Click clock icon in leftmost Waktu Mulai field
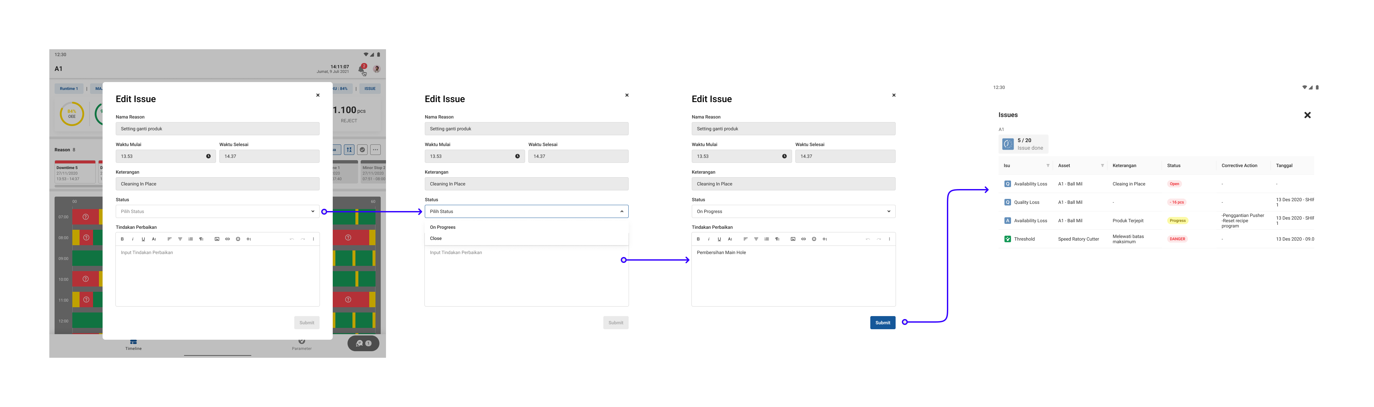Image resolution: width=1374 pixels, height=407 pixels. pos(208,156)
